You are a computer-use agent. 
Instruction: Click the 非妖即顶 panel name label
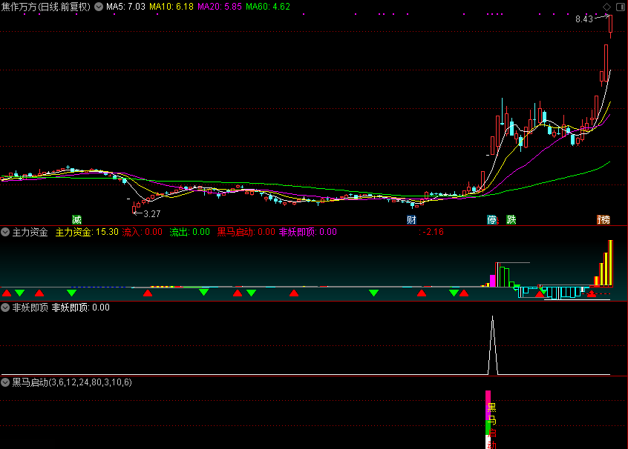30,307
